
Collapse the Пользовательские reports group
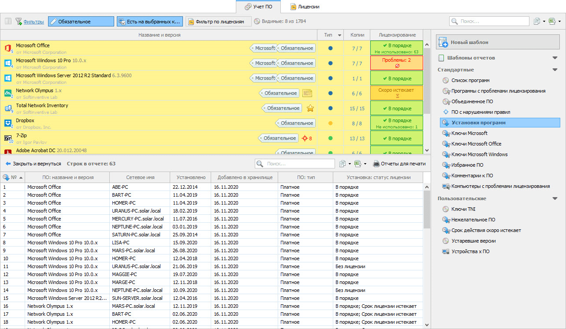click(555, 198)
